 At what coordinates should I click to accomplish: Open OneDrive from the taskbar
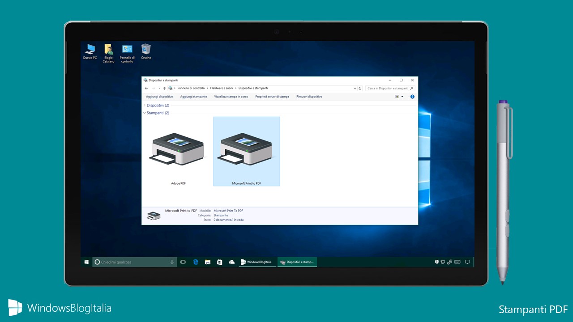(231, 262)
